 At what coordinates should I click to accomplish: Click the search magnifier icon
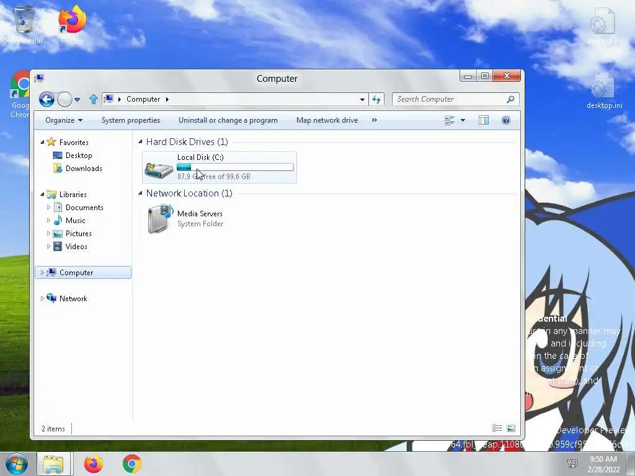point(511,99)
